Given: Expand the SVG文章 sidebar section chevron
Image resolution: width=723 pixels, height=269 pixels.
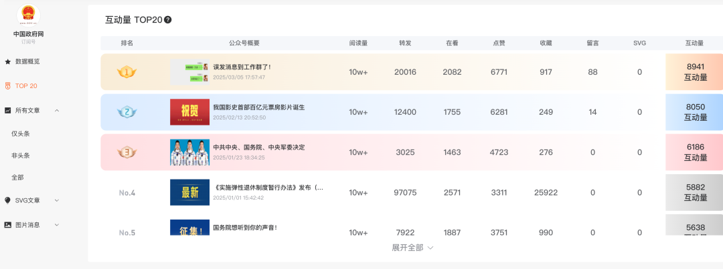Looking at the screenshot, I should (57, 200).
